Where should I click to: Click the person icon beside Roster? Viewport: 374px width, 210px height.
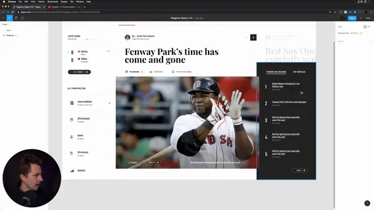pos(71,137)
